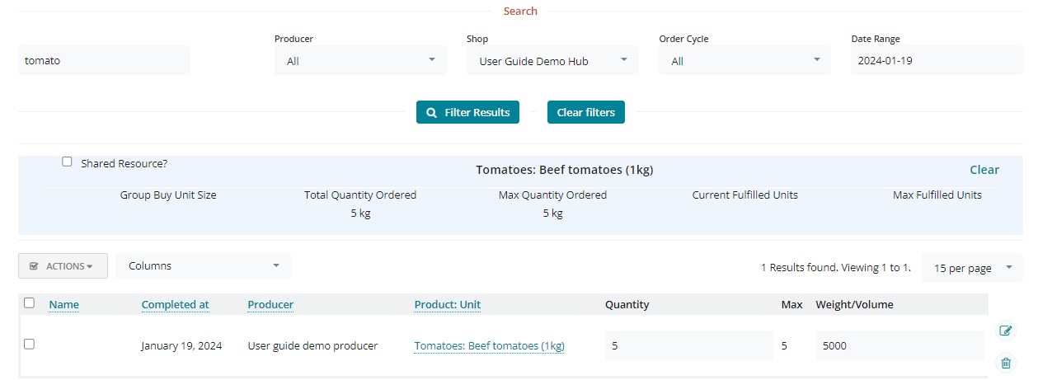Click the checkmark icon on Actions button
The height and width of the screenshot is (380, 1038).
point(34,266)
